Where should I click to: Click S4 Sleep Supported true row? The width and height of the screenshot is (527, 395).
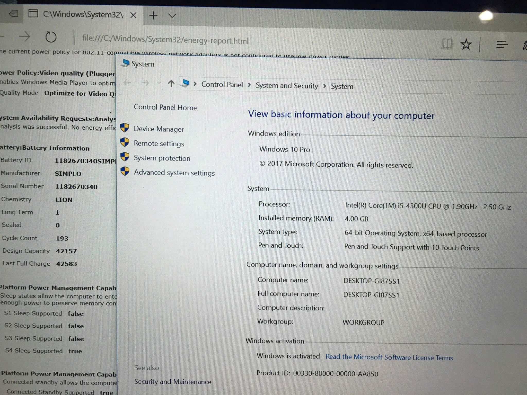point(44,351)
